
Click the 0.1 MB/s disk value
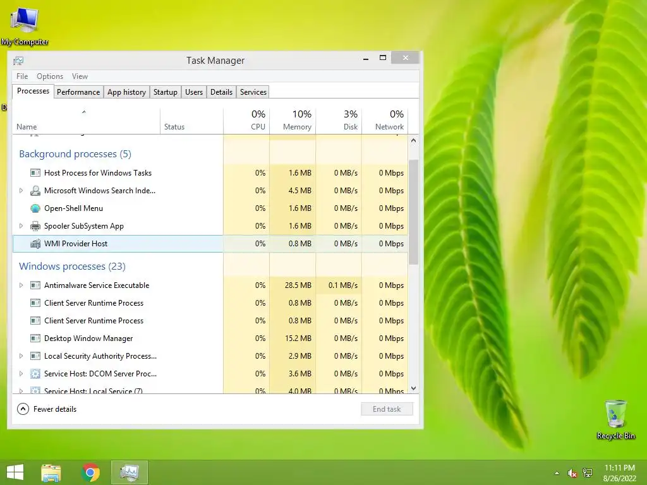click(343, 285)
